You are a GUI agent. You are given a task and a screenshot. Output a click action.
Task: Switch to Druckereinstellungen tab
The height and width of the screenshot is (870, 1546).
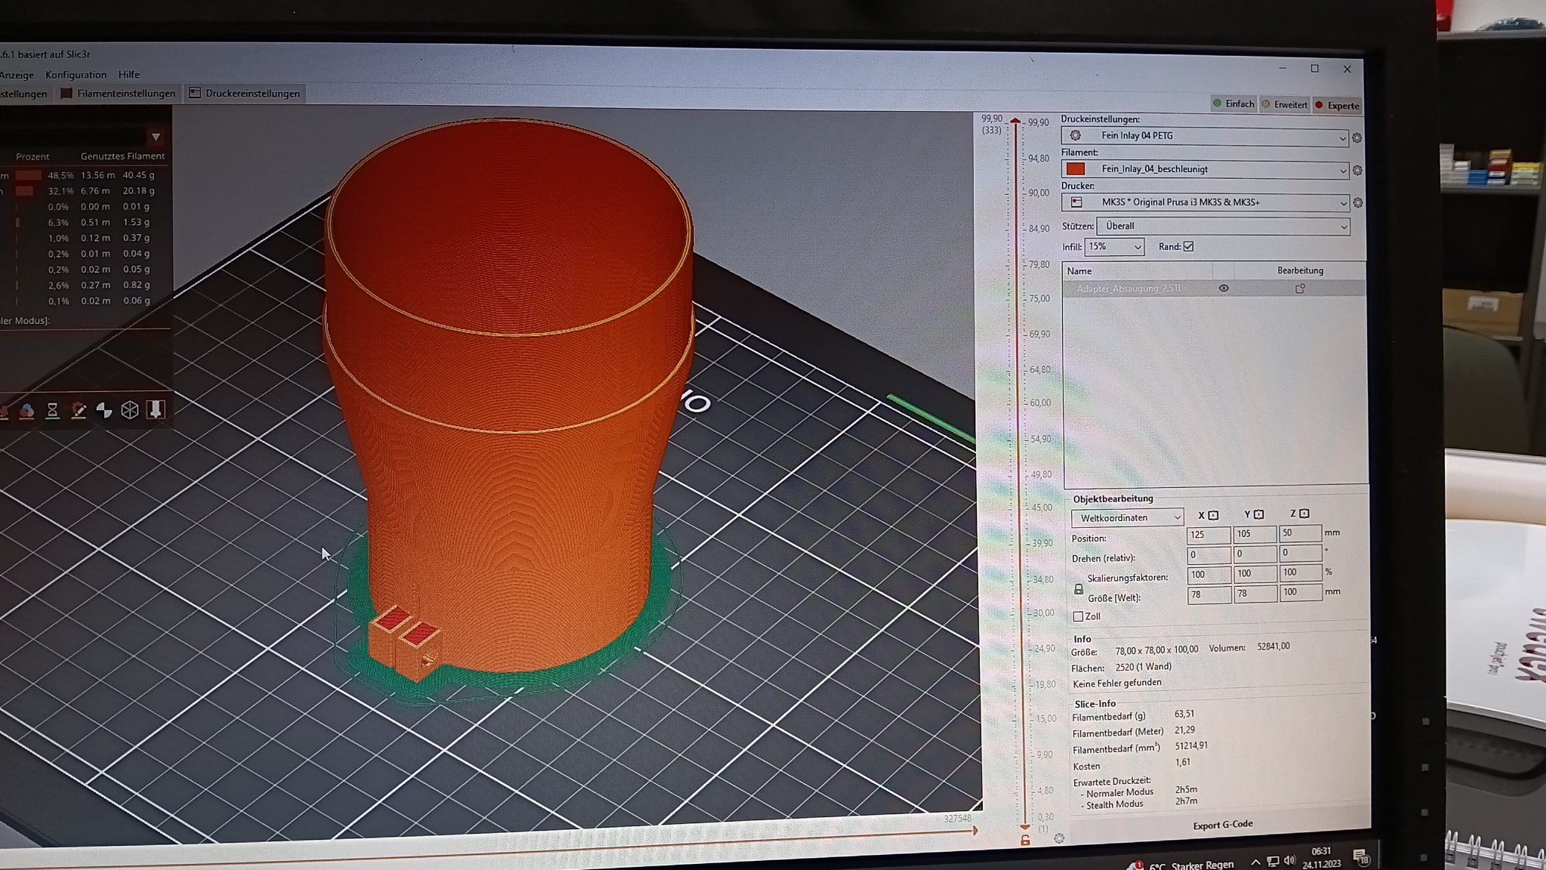[245, 94]
